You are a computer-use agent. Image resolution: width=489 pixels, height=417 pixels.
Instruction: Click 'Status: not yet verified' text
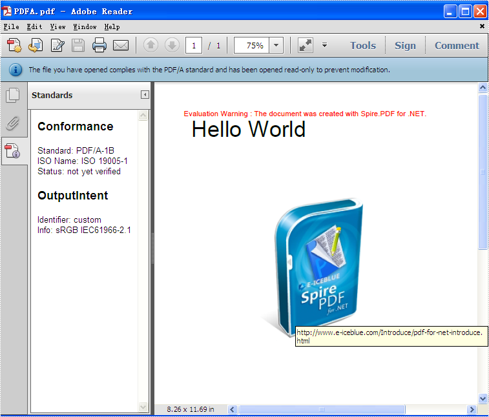tap(79, 172)
